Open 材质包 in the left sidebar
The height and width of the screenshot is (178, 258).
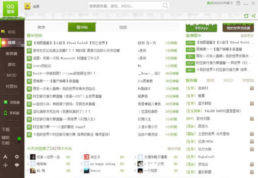click(x=11, y=86)
